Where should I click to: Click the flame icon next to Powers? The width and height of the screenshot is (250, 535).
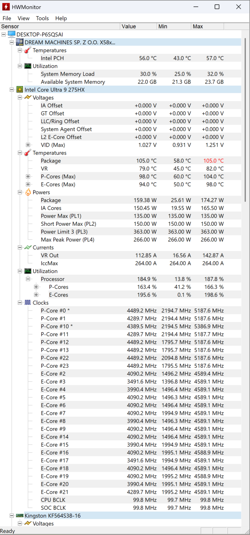click(x=28, y=192)
